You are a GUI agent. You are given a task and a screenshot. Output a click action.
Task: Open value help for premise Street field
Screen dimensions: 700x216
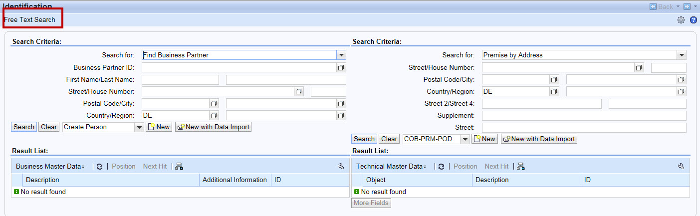pos(639,67)
